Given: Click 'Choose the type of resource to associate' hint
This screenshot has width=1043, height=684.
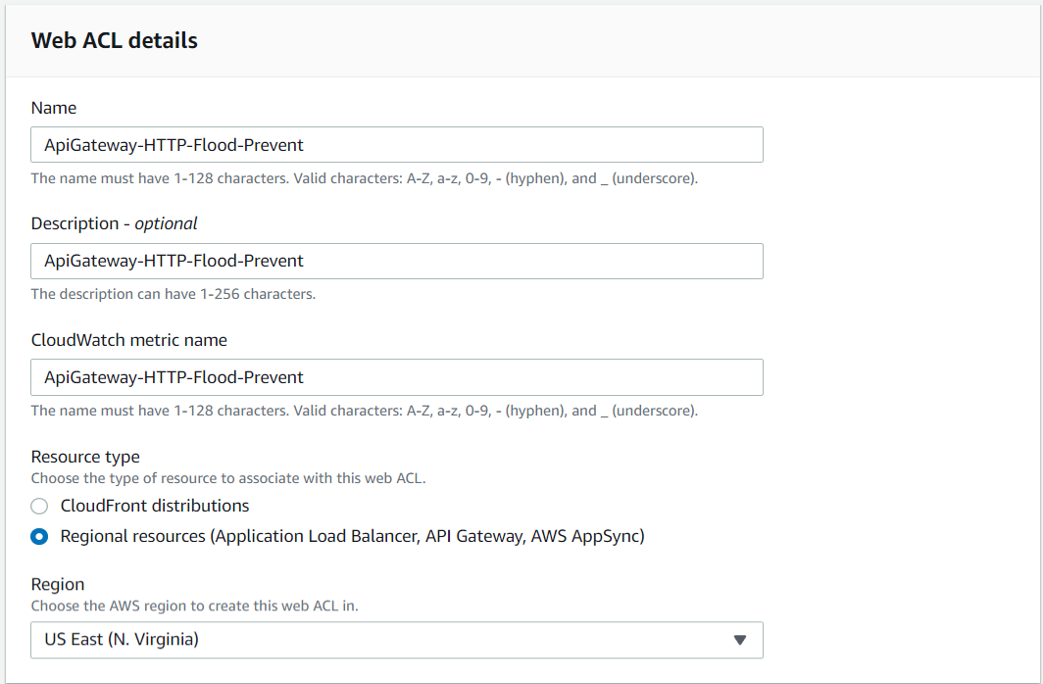Looking at the screenshot, I should (228, 478).
